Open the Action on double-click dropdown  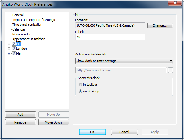click(124, 61)
